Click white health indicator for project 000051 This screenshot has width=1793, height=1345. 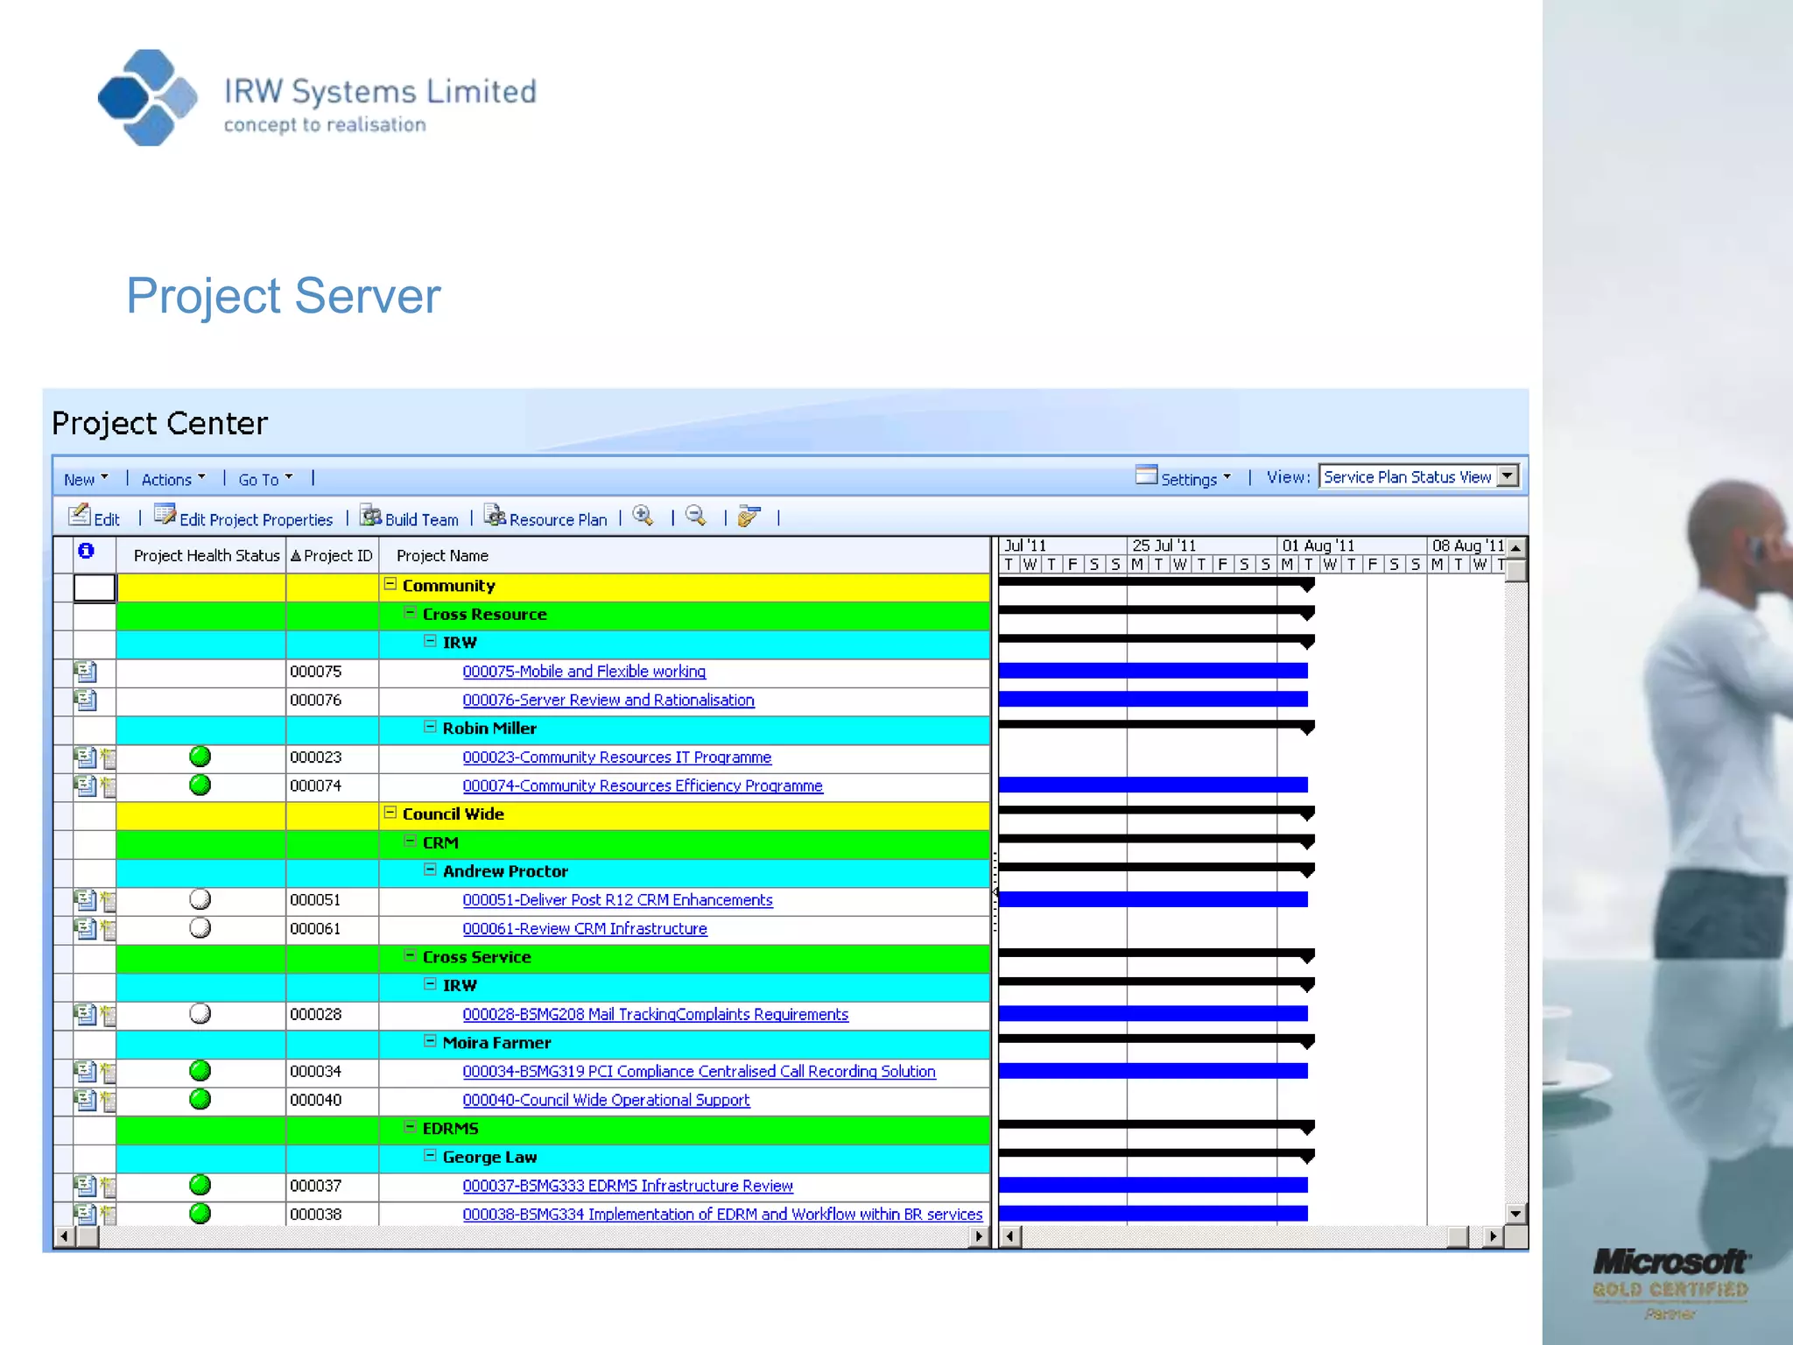click(200, 899)
